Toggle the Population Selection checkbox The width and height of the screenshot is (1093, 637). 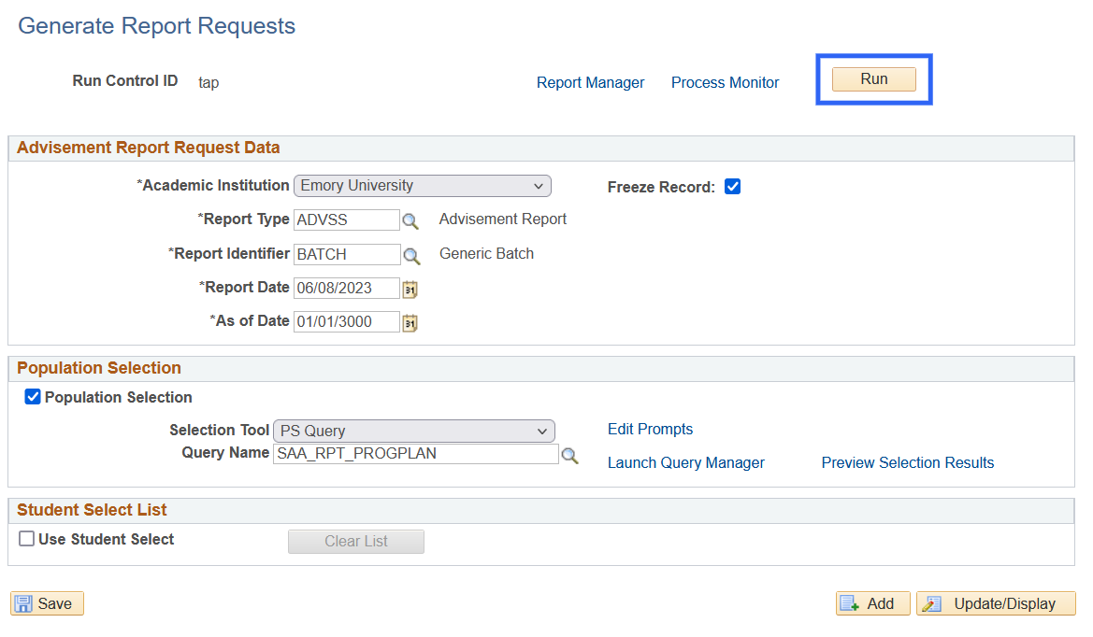pyautogui.click(x=33, y=397)
